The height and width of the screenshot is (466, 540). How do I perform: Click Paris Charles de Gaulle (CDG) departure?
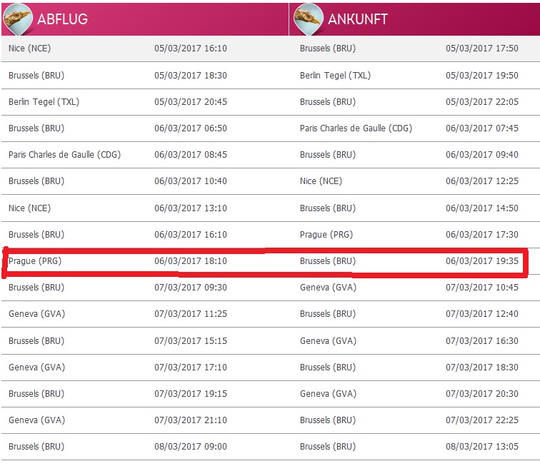pos(64,155)
